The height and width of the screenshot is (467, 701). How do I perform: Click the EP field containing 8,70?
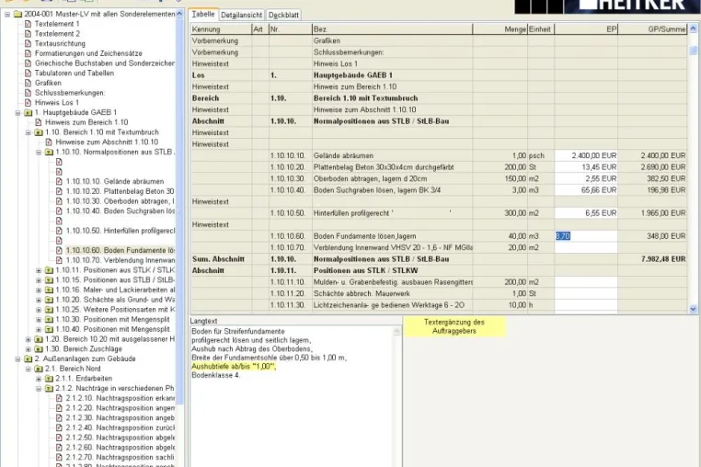point(586,236)
